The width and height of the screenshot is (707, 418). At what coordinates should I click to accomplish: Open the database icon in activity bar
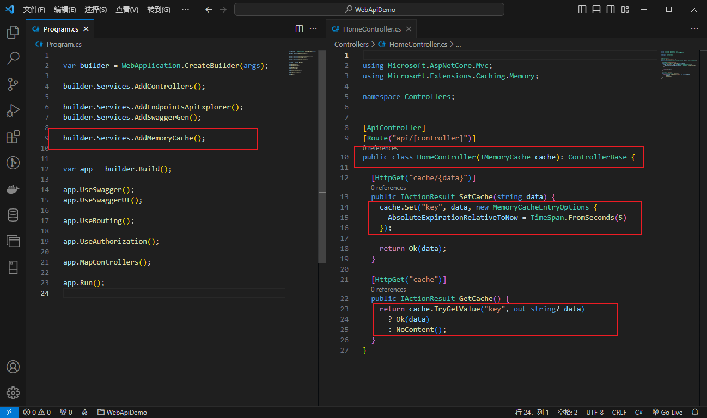(13, 215)
